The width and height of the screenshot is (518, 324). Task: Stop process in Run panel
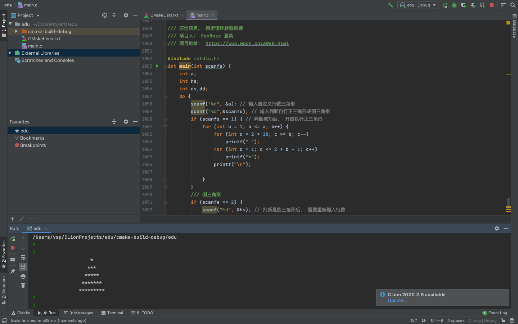pos(13,248)
